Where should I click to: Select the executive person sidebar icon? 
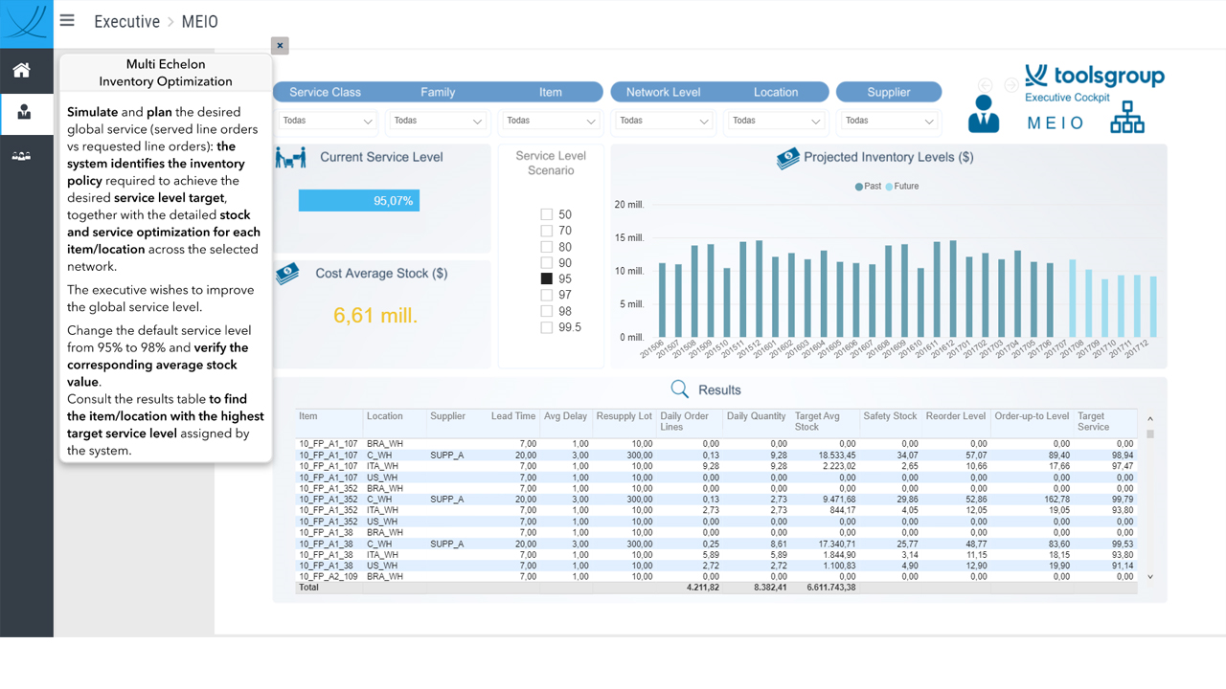pyautogui.click(x=24, y=113)
